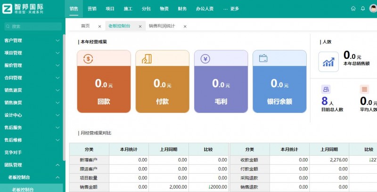This screenshot has width=377, height=192.
Task: Switch to the 销售利润统计 tab
Action: click(162, 26)
